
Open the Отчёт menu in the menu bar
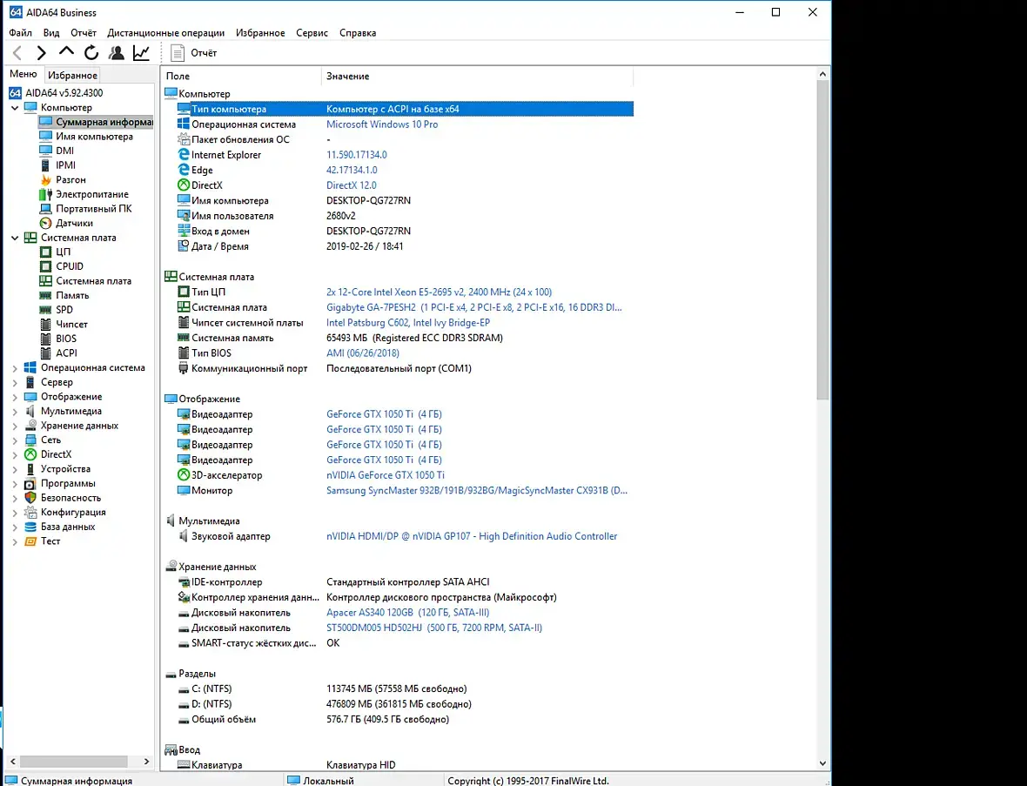coord(84,33)
